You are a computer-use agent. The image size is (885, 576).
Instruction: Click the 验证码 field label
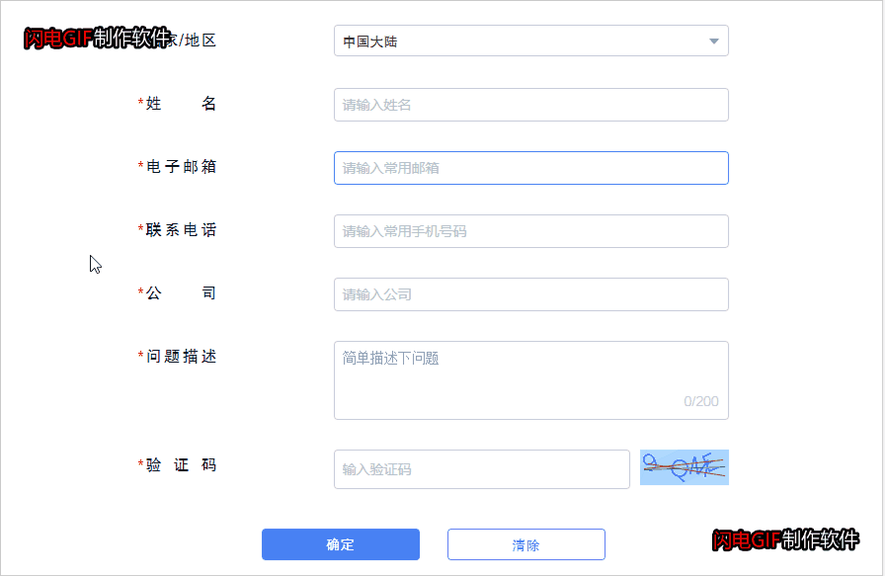pos(183,464)
